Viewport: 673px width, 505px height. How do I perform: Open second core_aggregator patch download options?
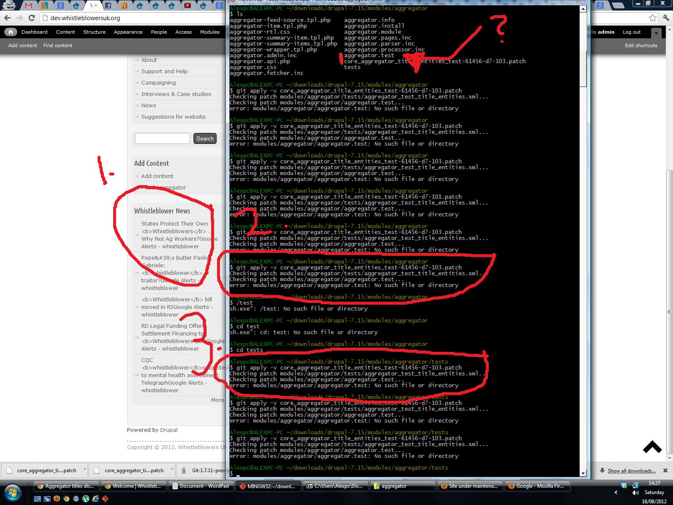pyautogui.click(x=172, y=470)
